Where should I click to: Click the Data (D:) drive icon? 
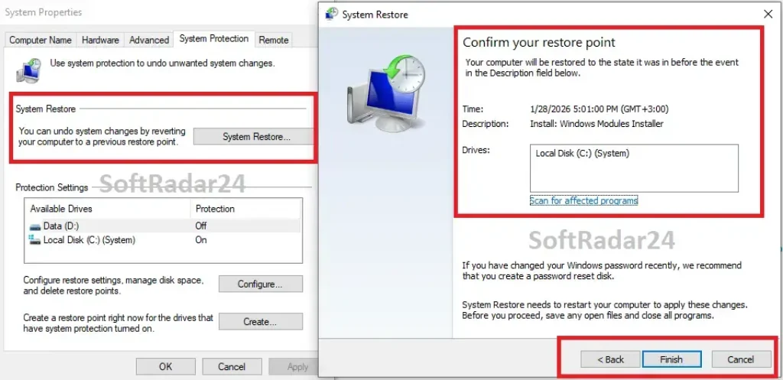point(35,226)
